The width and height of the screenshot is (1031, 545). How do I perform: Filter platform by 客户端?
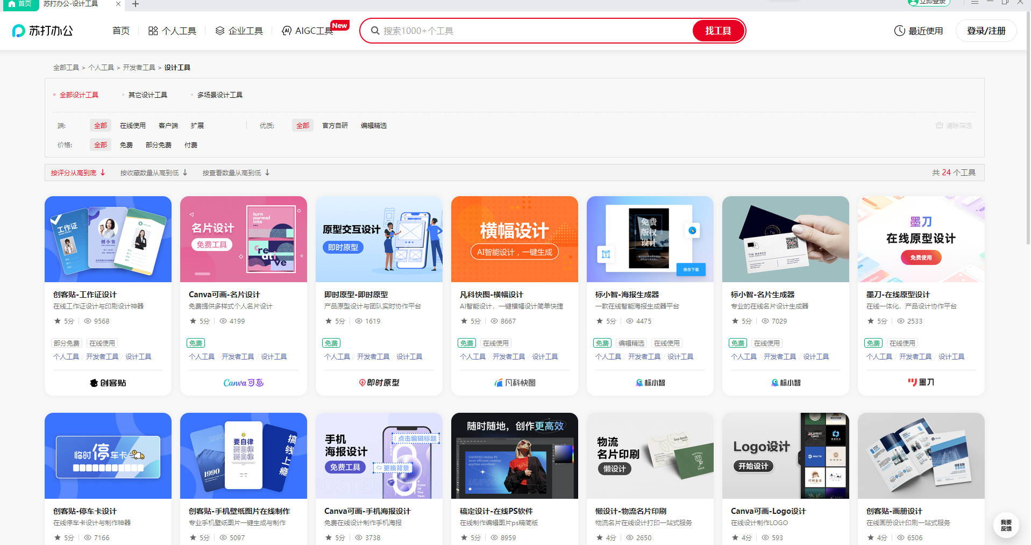point(168,125)
